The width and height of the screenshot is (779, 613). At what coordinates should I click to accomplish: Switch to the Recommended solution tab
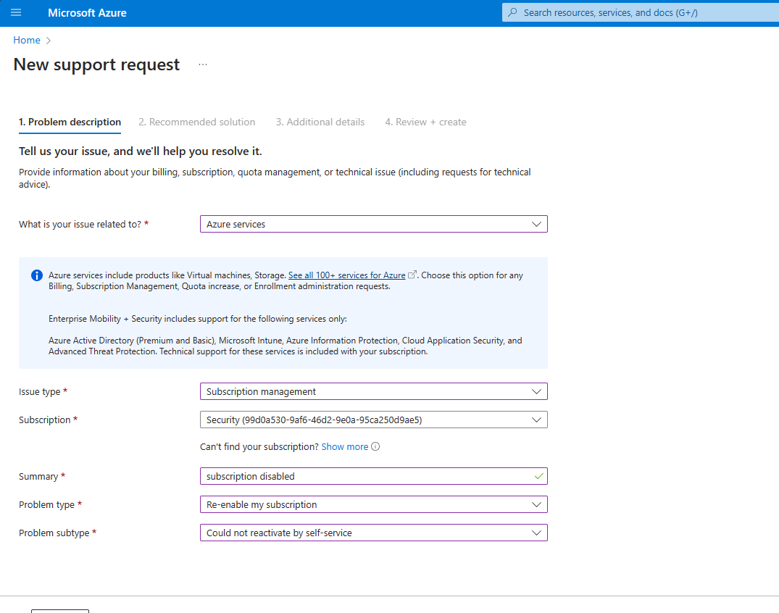[x=196, y=122]
